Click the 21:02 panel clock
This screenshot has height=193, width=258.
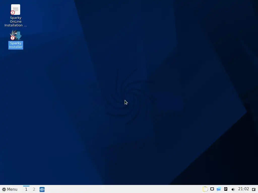(244, 189)
